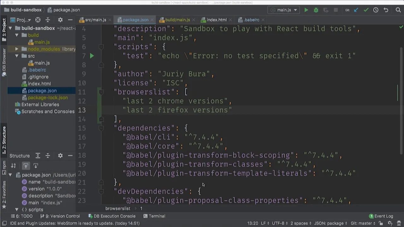Toggle Sort Alphabetically in Structure
The image size is (404, 227).
(13, 166)
